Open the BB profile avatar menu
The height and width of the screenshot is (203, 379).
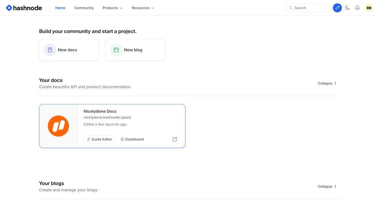[x=369, y=8]
